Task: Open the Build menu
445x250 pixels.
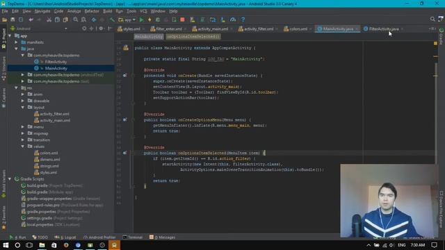Action: tap(107, 11)
